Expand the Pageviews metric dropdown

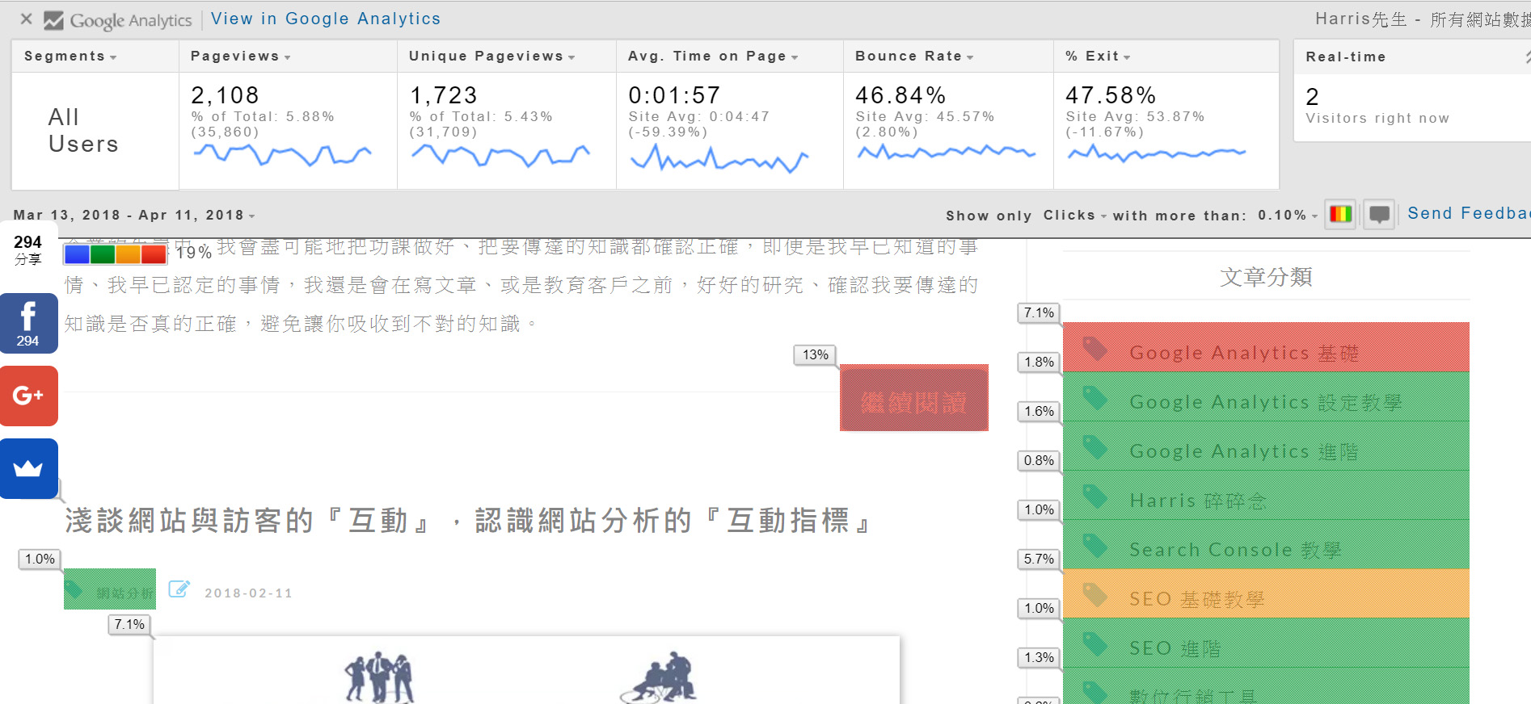[x=240, y=57]
